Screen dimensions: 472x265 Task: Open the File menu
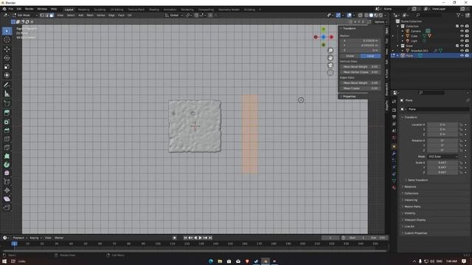coord(11,9)
